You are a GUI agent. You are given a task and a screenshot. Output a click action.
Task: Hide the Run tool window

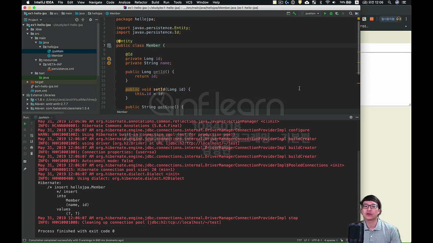pyautogui.click(x=357, y=117)
